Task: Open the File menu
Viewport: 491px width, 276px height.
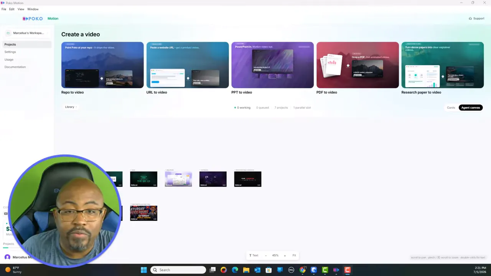Action: 4,9
